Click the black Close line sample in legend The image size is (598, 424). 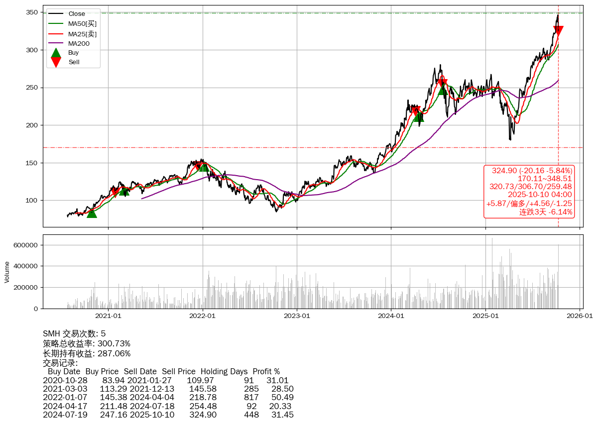coord(56,14)
